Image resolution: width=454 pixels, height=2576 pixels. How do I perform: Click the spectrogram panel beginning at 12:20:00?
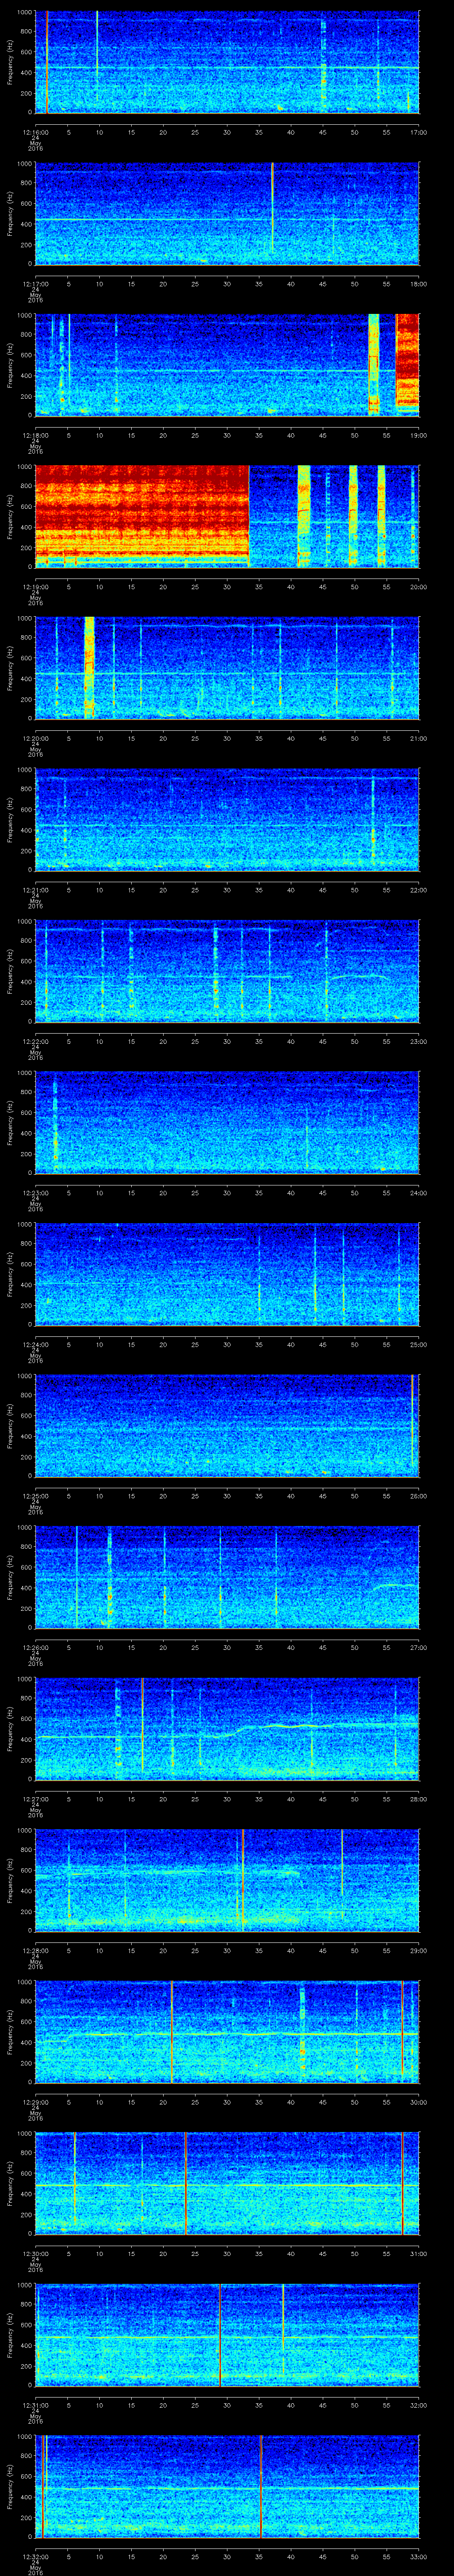(227, 668)
